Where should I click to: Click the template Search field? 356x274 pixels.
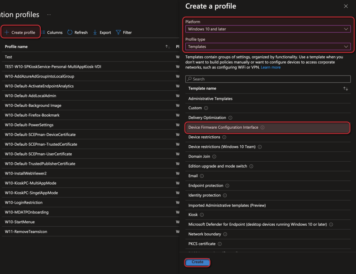click(x=267, y=79)
